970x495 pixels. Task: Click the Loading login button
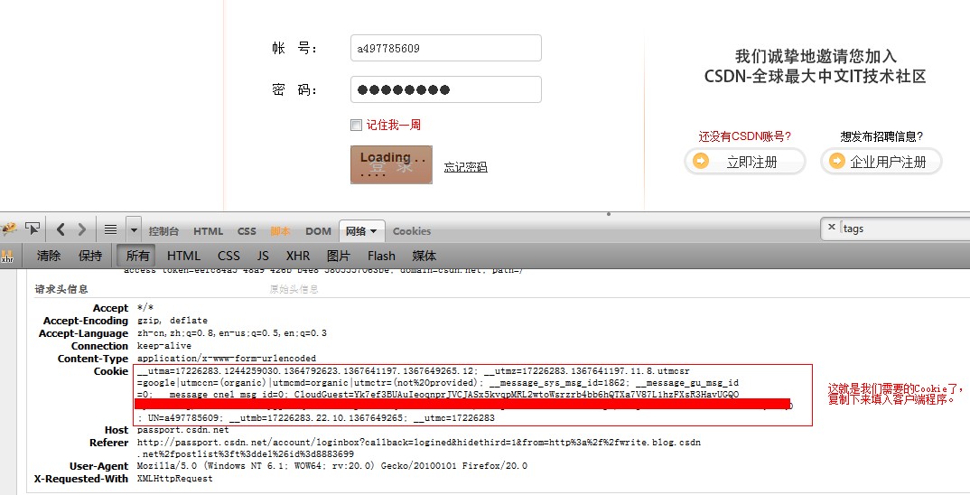[391, 164]
